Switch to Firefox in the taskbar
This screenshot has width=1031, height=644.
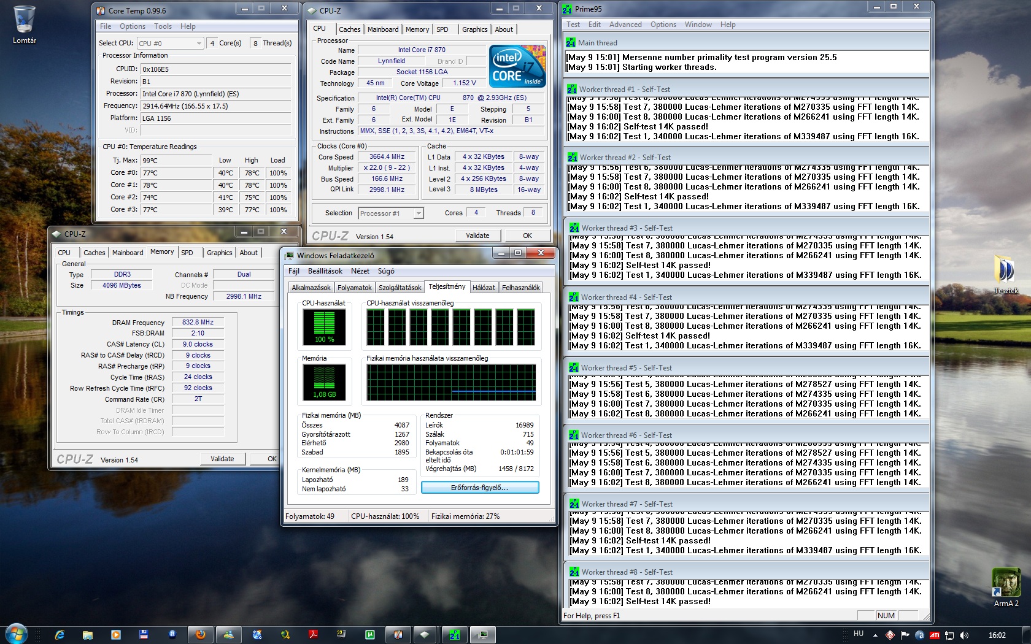pyautogui.click(x=201, y=635)
